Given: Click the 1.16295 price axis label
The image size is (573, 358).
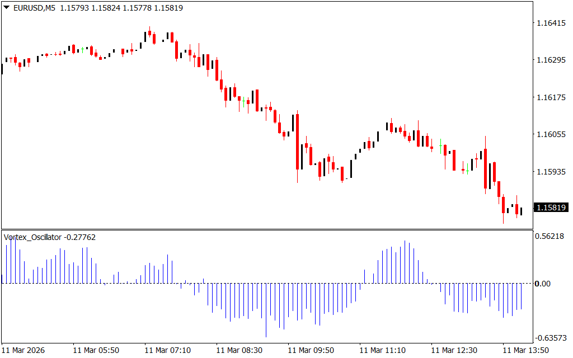Looking at the screenshot, I should (x=551, y=60).
